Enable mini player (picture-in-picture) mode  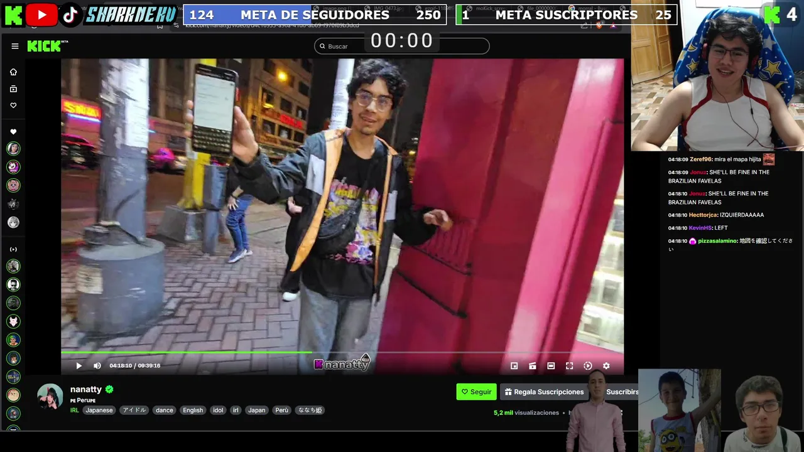point(514,365)
